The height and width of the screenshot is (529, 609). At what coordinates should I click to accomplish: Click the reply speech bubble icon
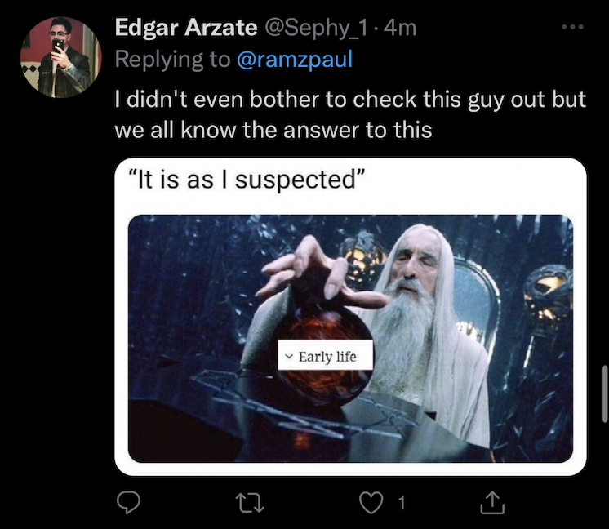pos(128,502)
